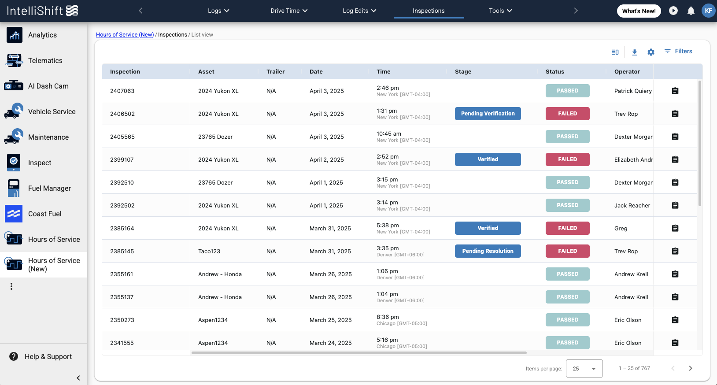This screenshot has height=385, width=717.
Task: Open Telematics from the sidebar
Action: 44,61
